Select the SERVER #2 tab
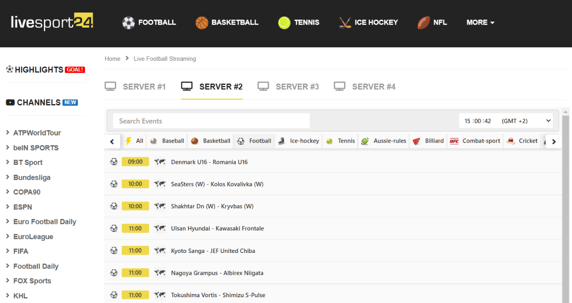 (212, 86)
